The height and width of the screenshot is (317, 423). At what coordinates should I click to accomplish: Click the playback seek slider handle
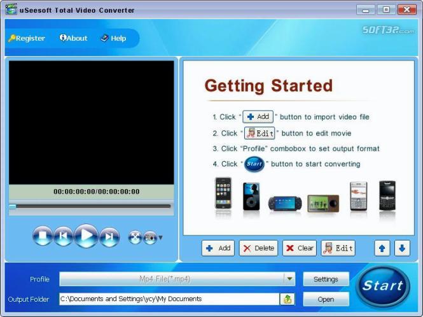(x=13, y=206)
